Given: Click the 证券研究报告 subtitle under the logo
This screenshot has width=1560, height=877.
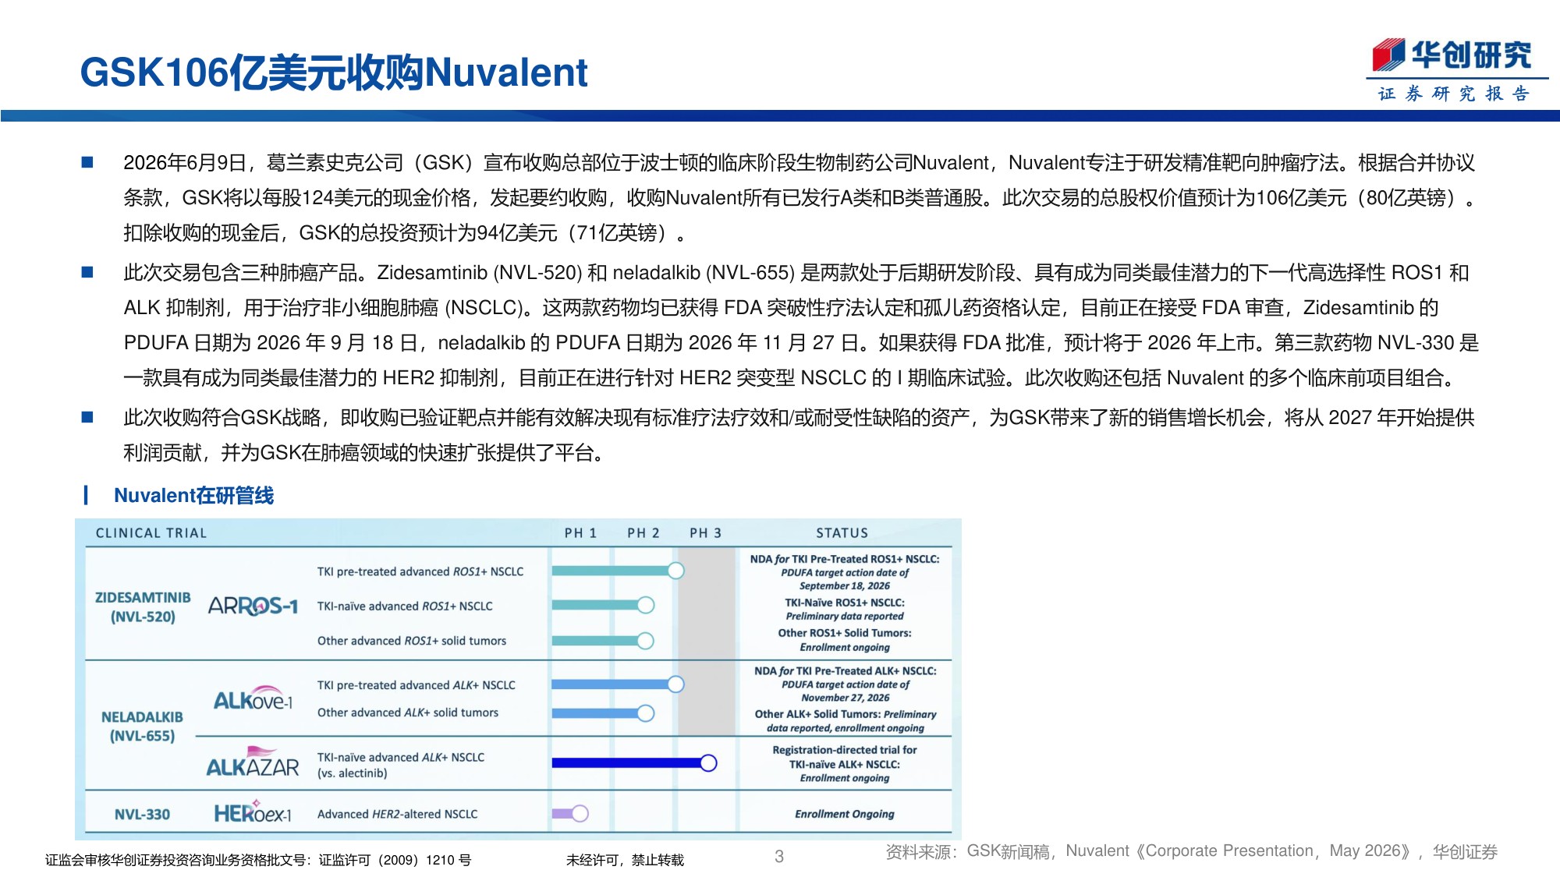Looking at the screenshot, I should pyautogui.click(x=1455, y=94).
